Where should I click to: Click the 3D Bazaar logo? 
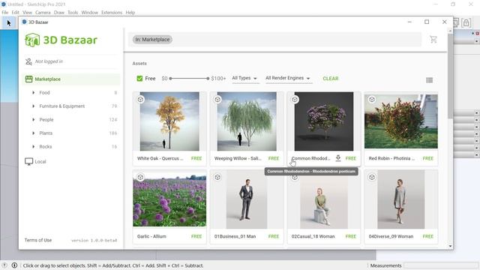(x=61, y=40)
